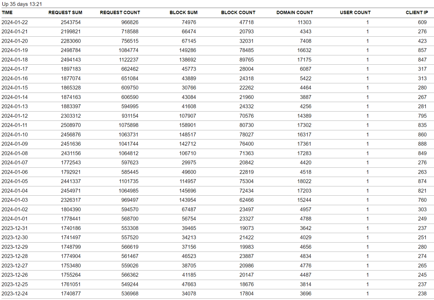Viewport: 434px width, 300px height.
Task: Select the 2024-01-22 date cell
Action: (x=14, y=22)
